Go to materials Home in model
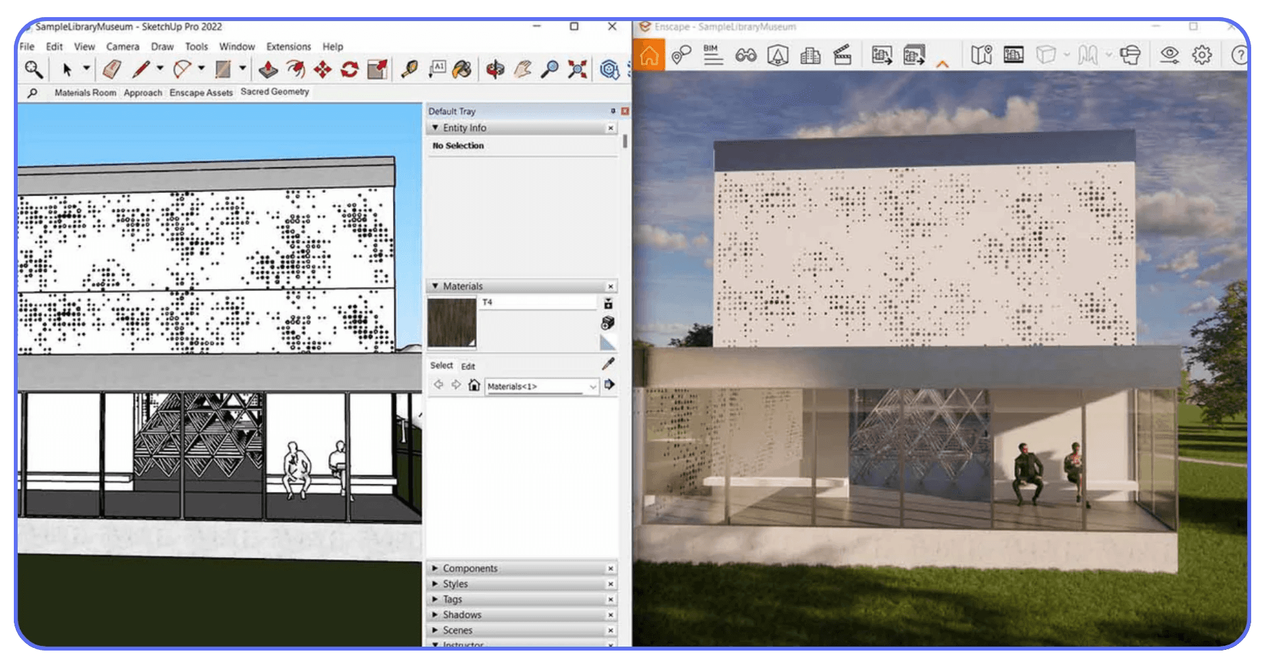The width and height of the screenshot is (1265, 669). (474, 385)
